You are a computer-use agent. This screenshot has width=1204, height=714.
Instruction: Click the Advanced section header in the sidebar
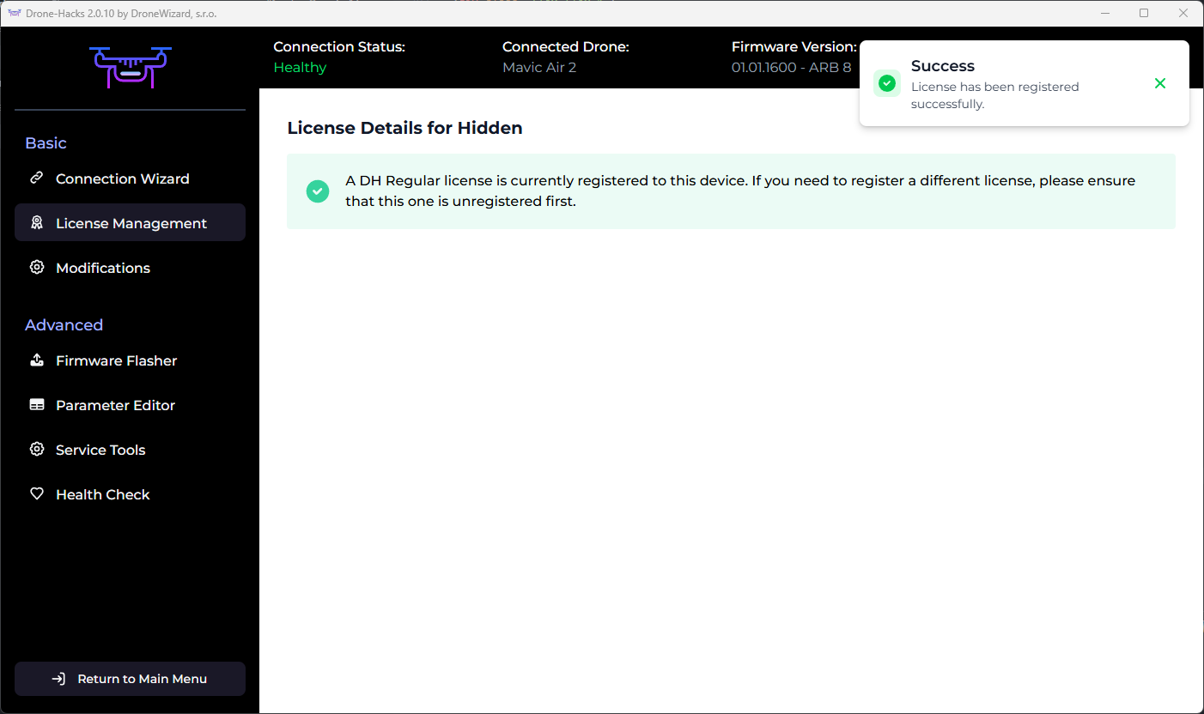click(64, 325)
